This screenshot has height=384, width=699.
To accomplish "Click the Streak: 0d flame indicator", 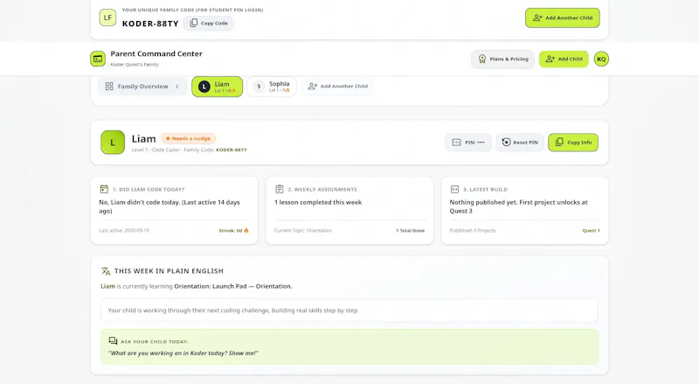I will [233, 231].
